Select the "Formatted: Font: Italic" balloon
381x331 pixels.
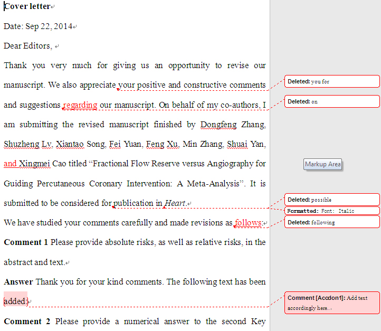(331, 211)
